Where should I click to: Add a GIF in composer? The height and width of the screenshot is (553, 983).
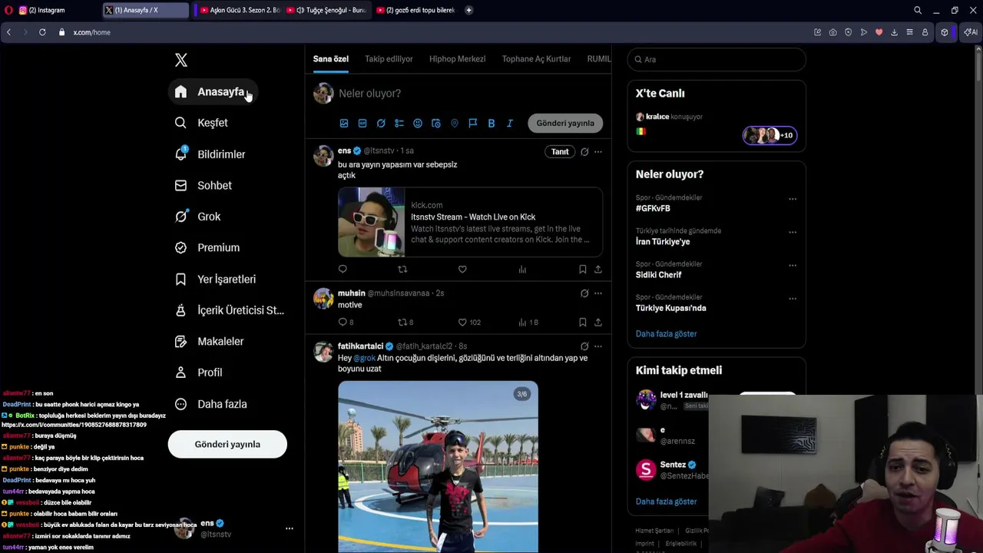click(362, 123)
